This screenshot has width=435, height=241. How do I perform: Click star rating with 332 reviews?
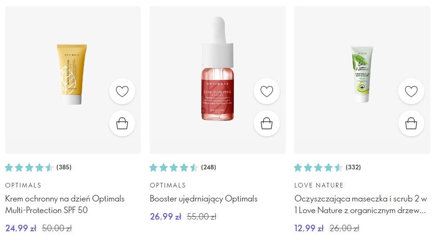[x=327, y=167]
